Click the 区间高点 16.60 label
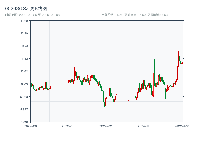Screen dimensions: 203x152 click(135, 15)
